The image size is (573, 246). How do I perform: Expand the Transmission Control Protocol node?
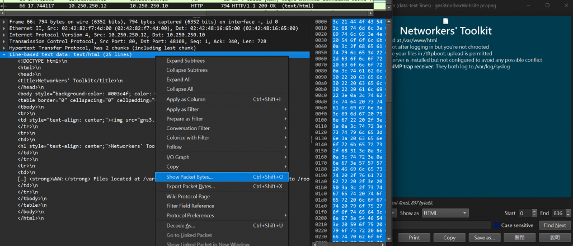4,41
